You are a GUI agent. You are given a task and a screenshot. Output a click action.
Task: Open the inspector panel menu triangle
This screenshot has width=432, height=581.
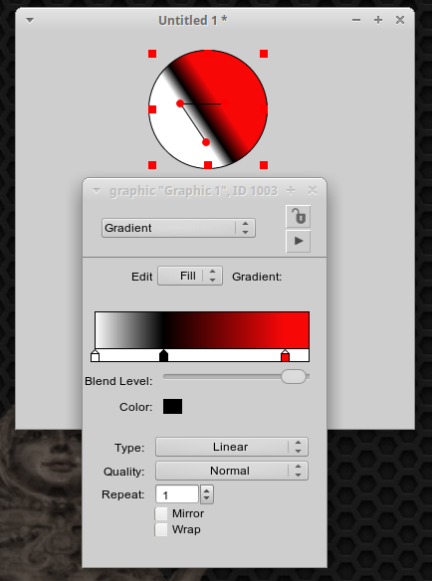tap(97, 191)
